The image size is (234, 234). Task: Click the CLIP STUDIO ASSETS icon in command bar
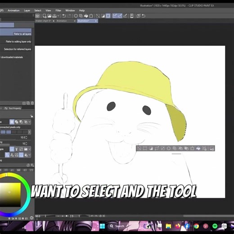[132, 16]
